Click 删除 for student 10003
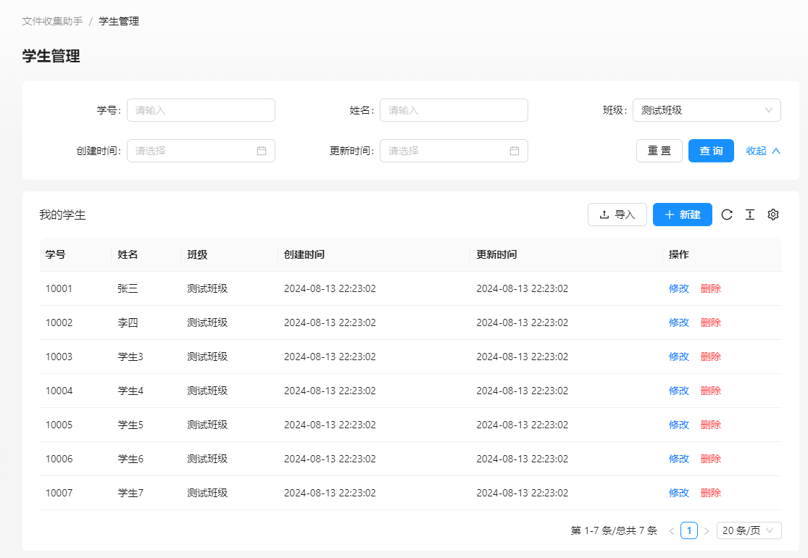Image resolution: width=808 pixels, height=558 pixels. point(711,357)
